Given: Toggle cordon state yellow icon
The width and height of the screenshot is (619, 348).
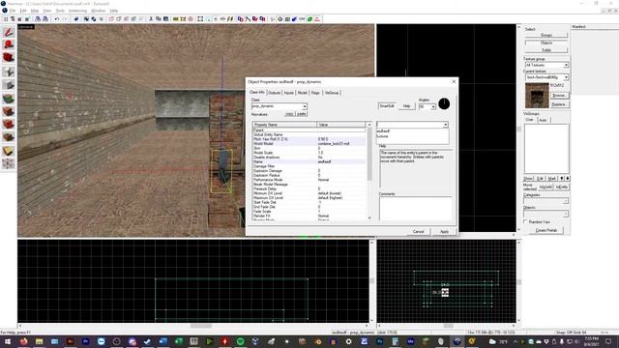Looking at the screenshot, I should [176, 19].
